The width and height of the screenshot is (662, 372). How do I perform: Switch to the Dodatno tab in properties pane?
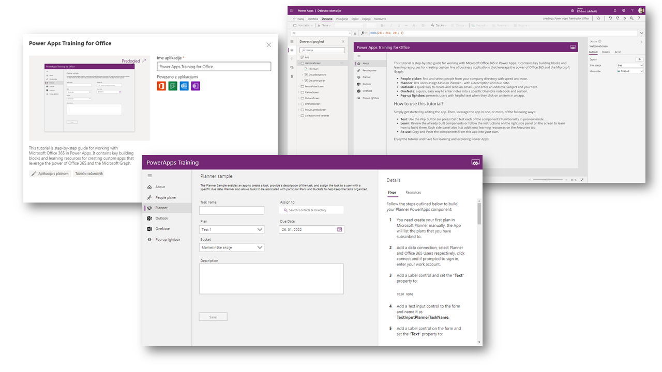606,52
